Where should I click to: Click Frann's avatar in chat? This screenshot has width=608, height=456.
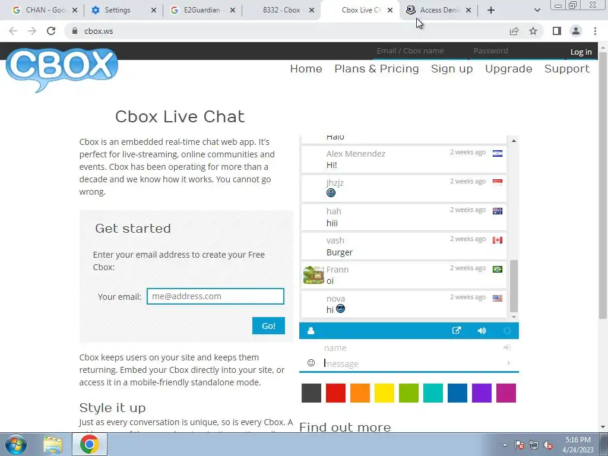click(x=313, y=275)
